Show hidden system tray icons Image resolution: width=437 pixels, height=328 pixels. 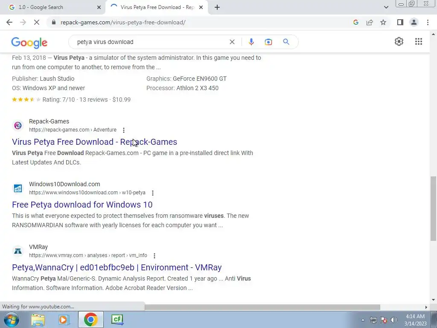363,320
